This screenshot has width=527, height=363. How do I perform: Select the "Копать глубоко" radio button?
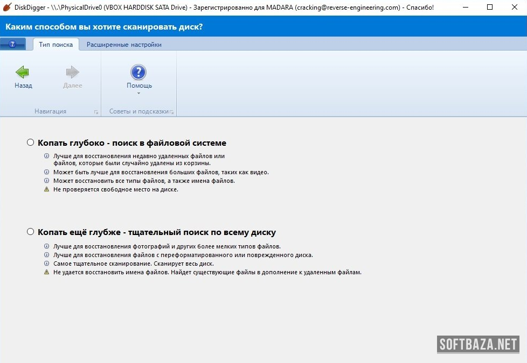[31, 143]
